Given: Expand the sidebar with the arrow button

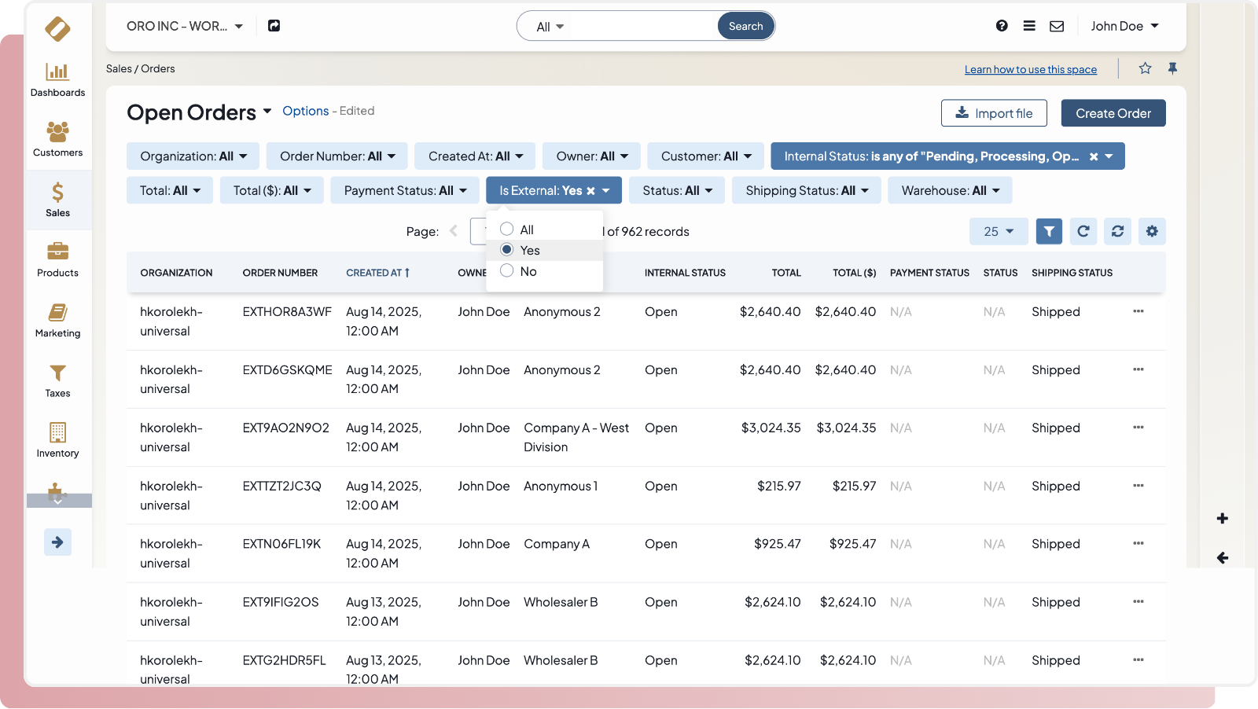Looking at the screenshot, I should click(57, 542).
